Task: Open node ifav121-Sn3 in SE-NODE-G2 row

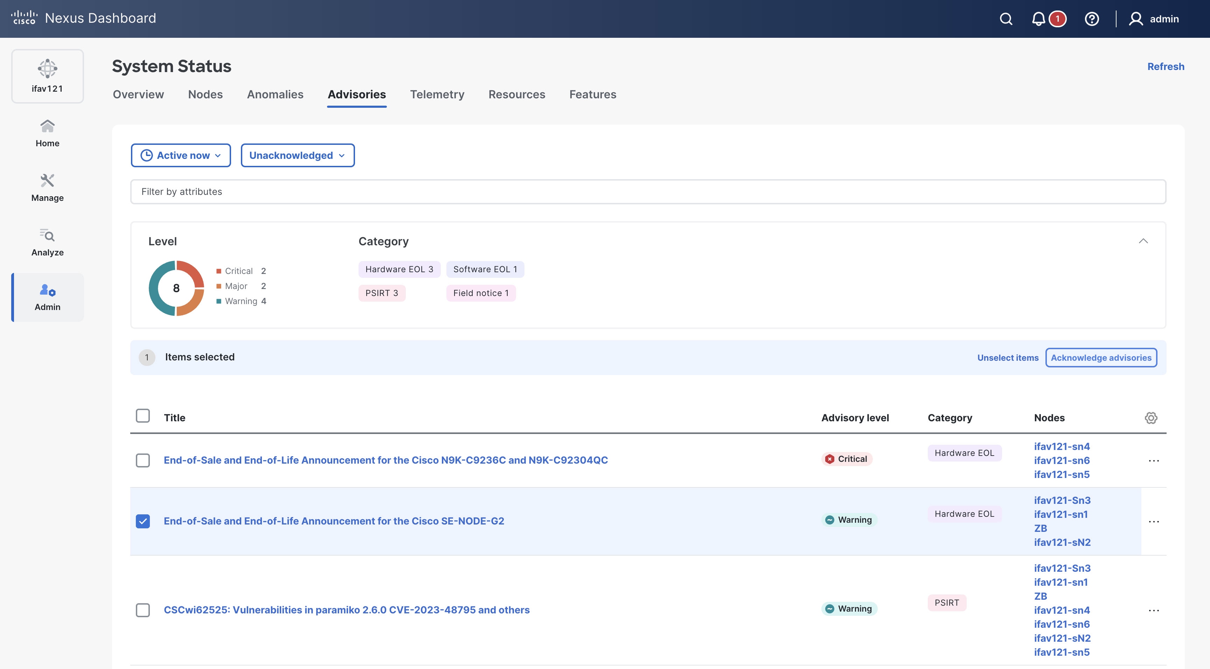Action: (1062, 500)
